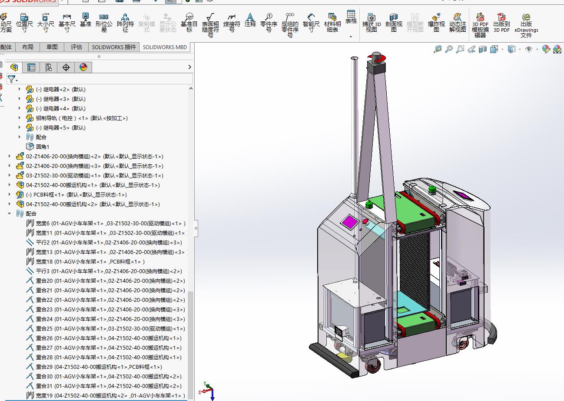Image resolution: width=564 pixels, height=401 pixels.
Task: Insert a 表面粗糙度符号 surface finish symbol
Action: coord(210,25)
